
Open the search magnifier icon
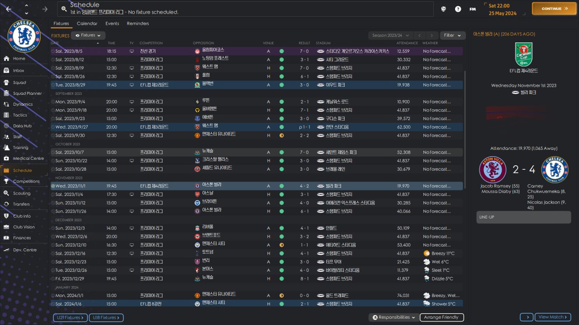pos(64,9)
